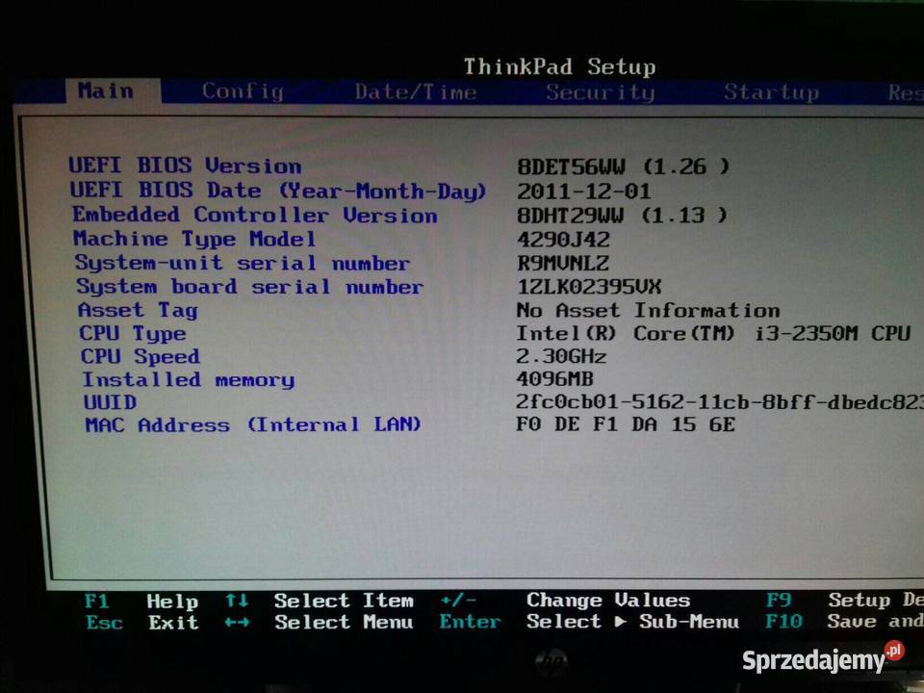The image size is (924, 693).
Task: Click the F10 Save and Exit hint
Action: 844,621
